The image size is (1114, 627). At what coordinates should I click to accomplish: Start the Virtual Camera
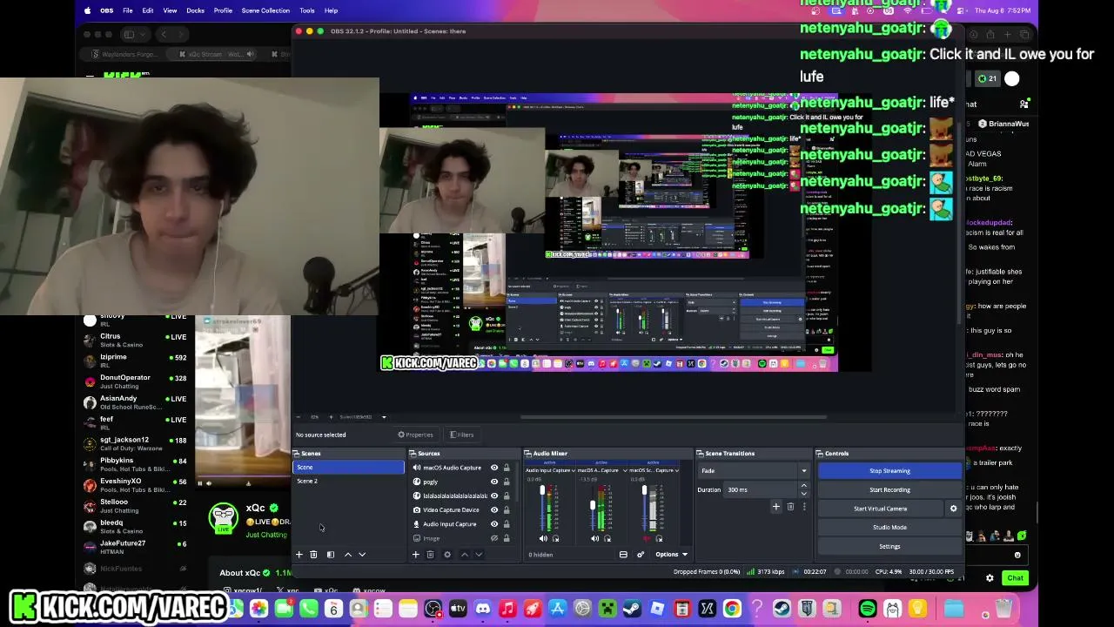click(880, 509)
